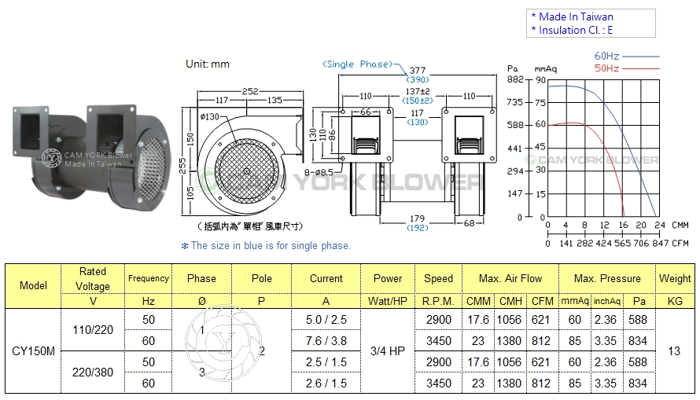Screen dimensions: 700x400
Task: Click the 5.0 / 2.5 current value
Action: [326, 320]
